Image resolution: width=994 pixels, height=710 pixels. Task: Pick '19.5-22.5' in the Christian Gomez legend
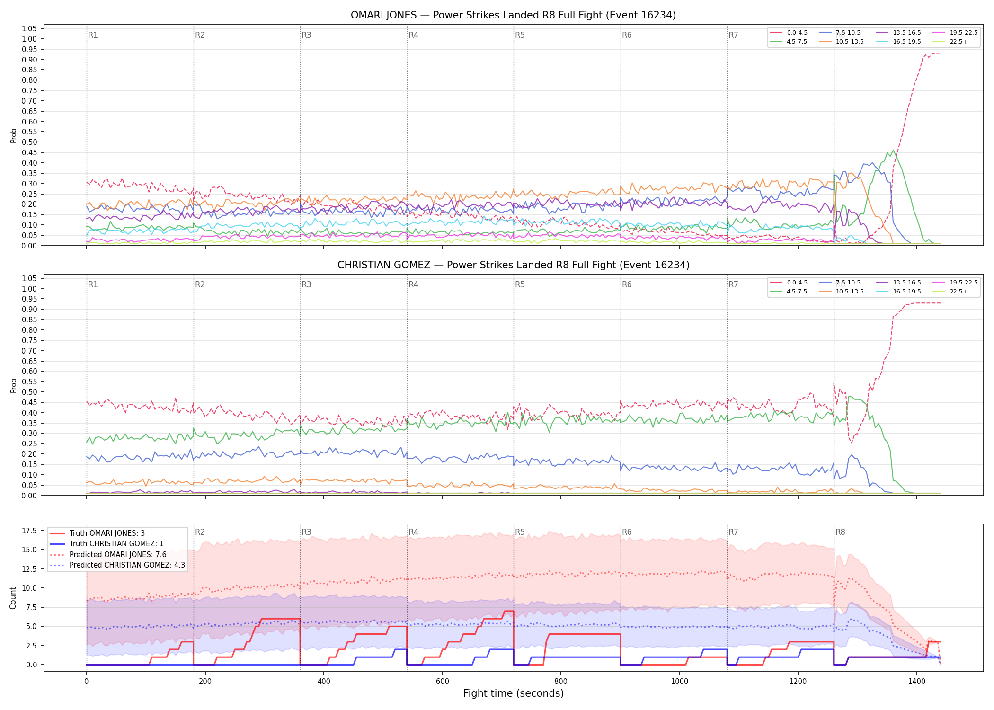tap(964, 283)
